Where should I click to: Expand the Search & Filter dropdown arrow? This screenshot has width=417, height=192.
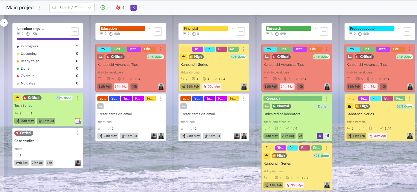coord(90,8)
